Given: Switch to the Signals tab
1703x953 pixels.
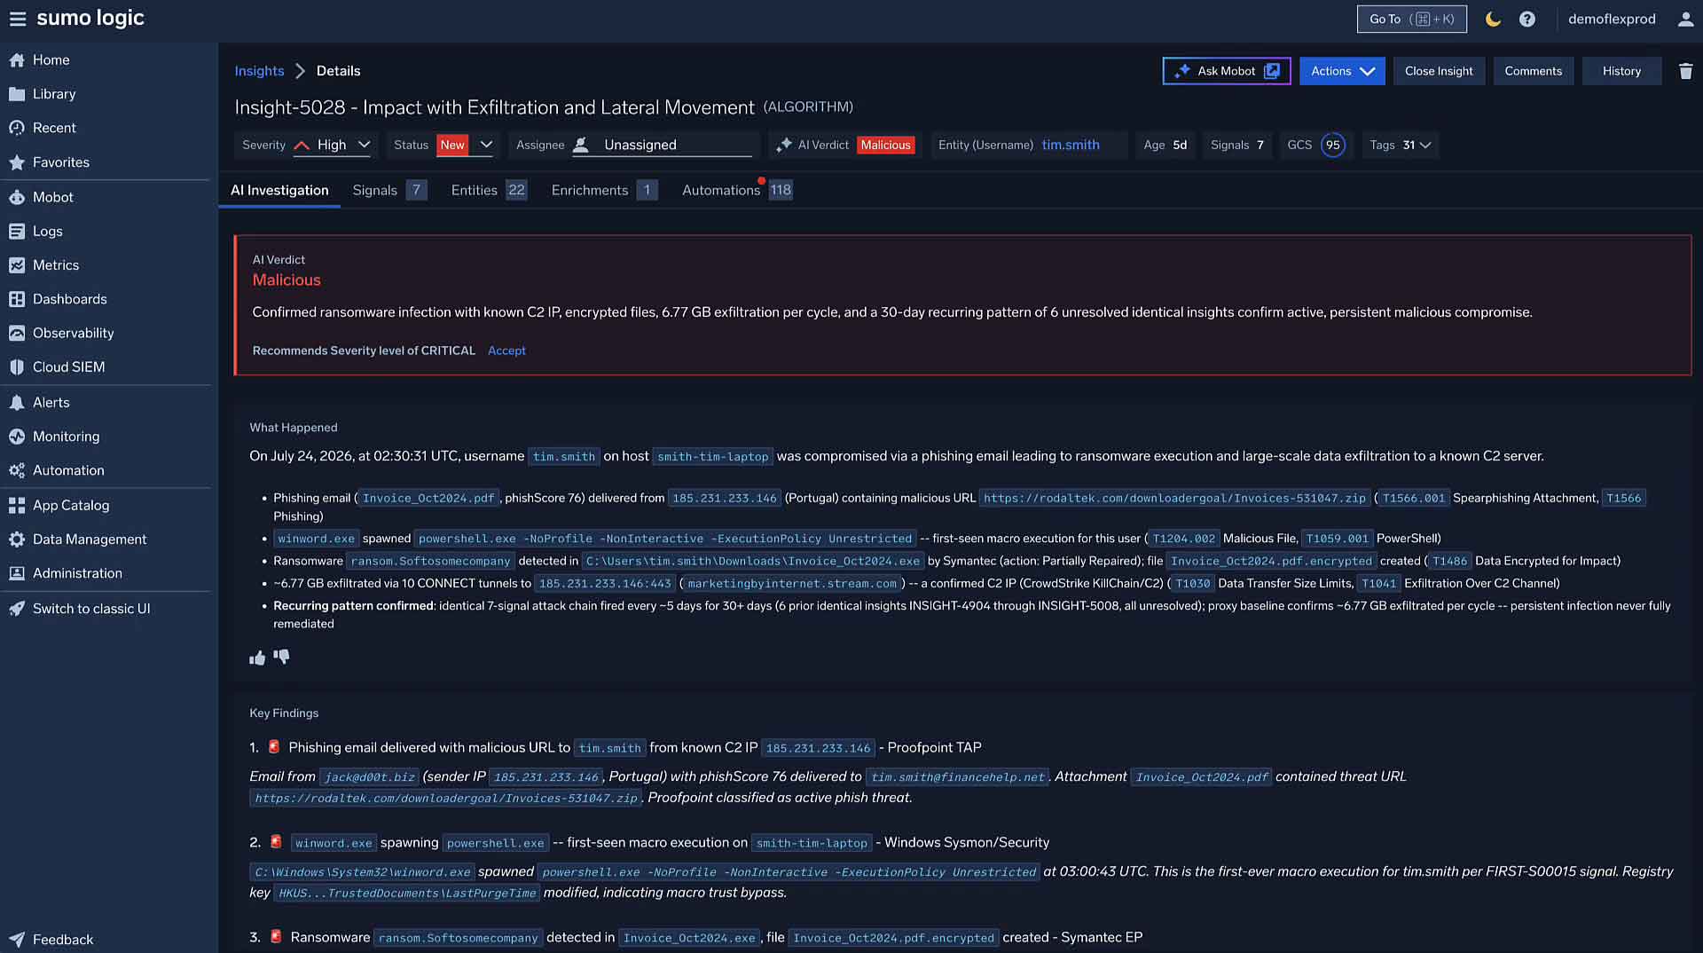Looking at the screenshot, I should 389,190.
